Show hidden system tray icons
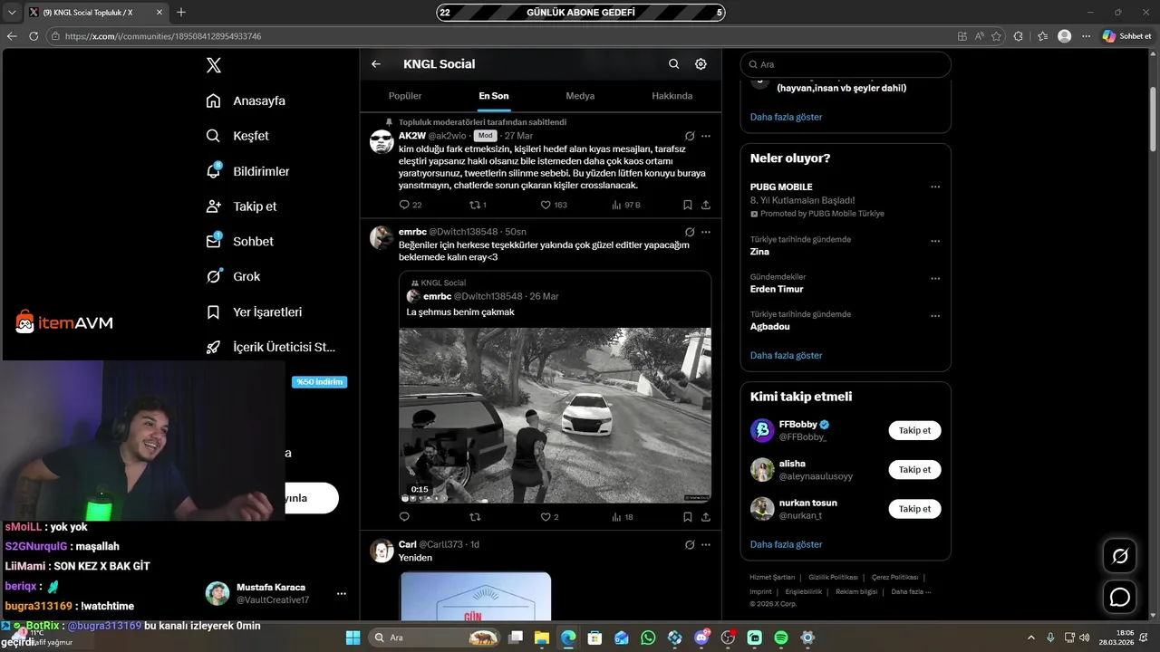1160x652 pixels. pyautogui.click(x=1031, y=638)
